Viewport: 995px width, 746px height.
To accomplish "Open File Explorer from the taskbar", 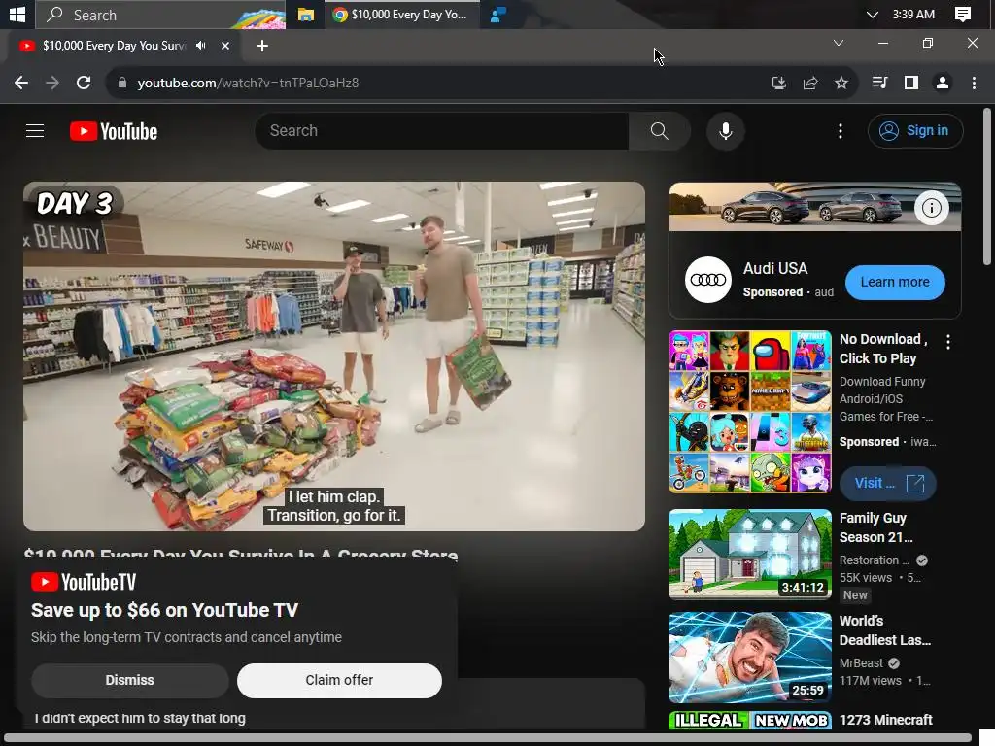I will coord(306,15).
